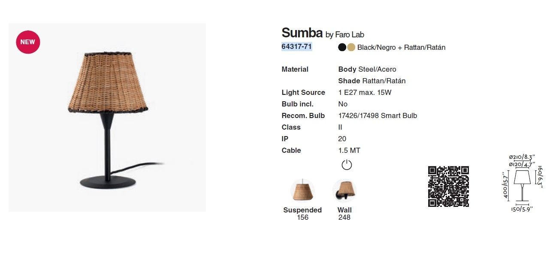
Task: Click the Sumba product title
Action: (302, 33)
